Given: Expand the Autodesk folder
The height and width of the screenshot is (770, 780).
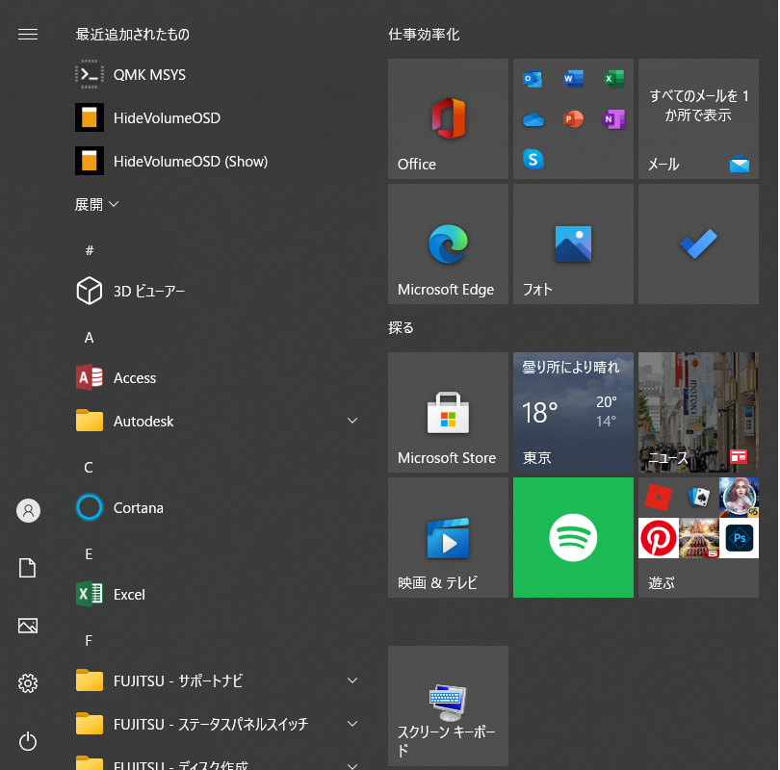Looking at the screenshot, I should 351,421.
